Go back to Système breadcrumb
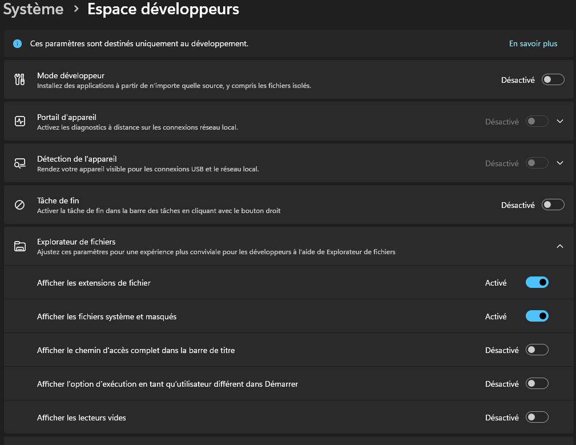 coord(33,10)
